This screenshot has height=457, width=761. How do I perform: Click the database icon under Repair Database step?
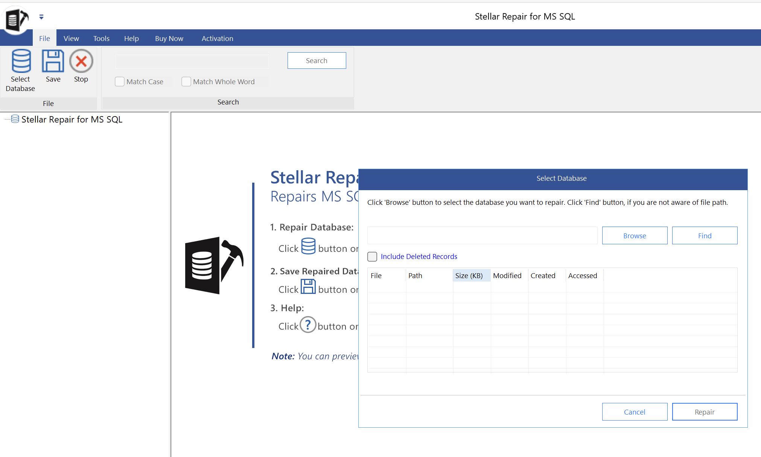[x=308, y=246]
